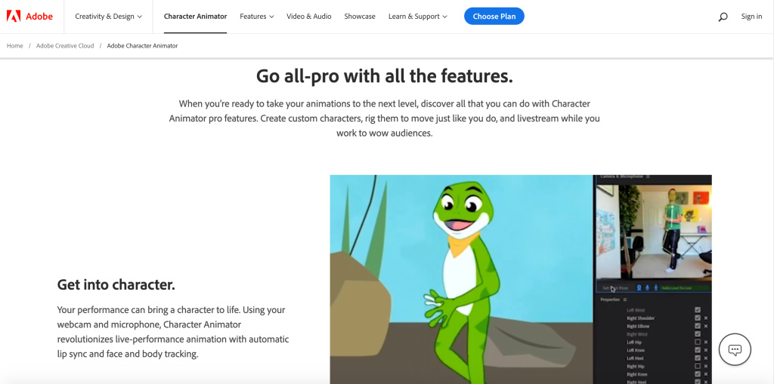
Task: Enable the Left Hip checkbox
Action: pyautogui.click(x=697, y=342)
